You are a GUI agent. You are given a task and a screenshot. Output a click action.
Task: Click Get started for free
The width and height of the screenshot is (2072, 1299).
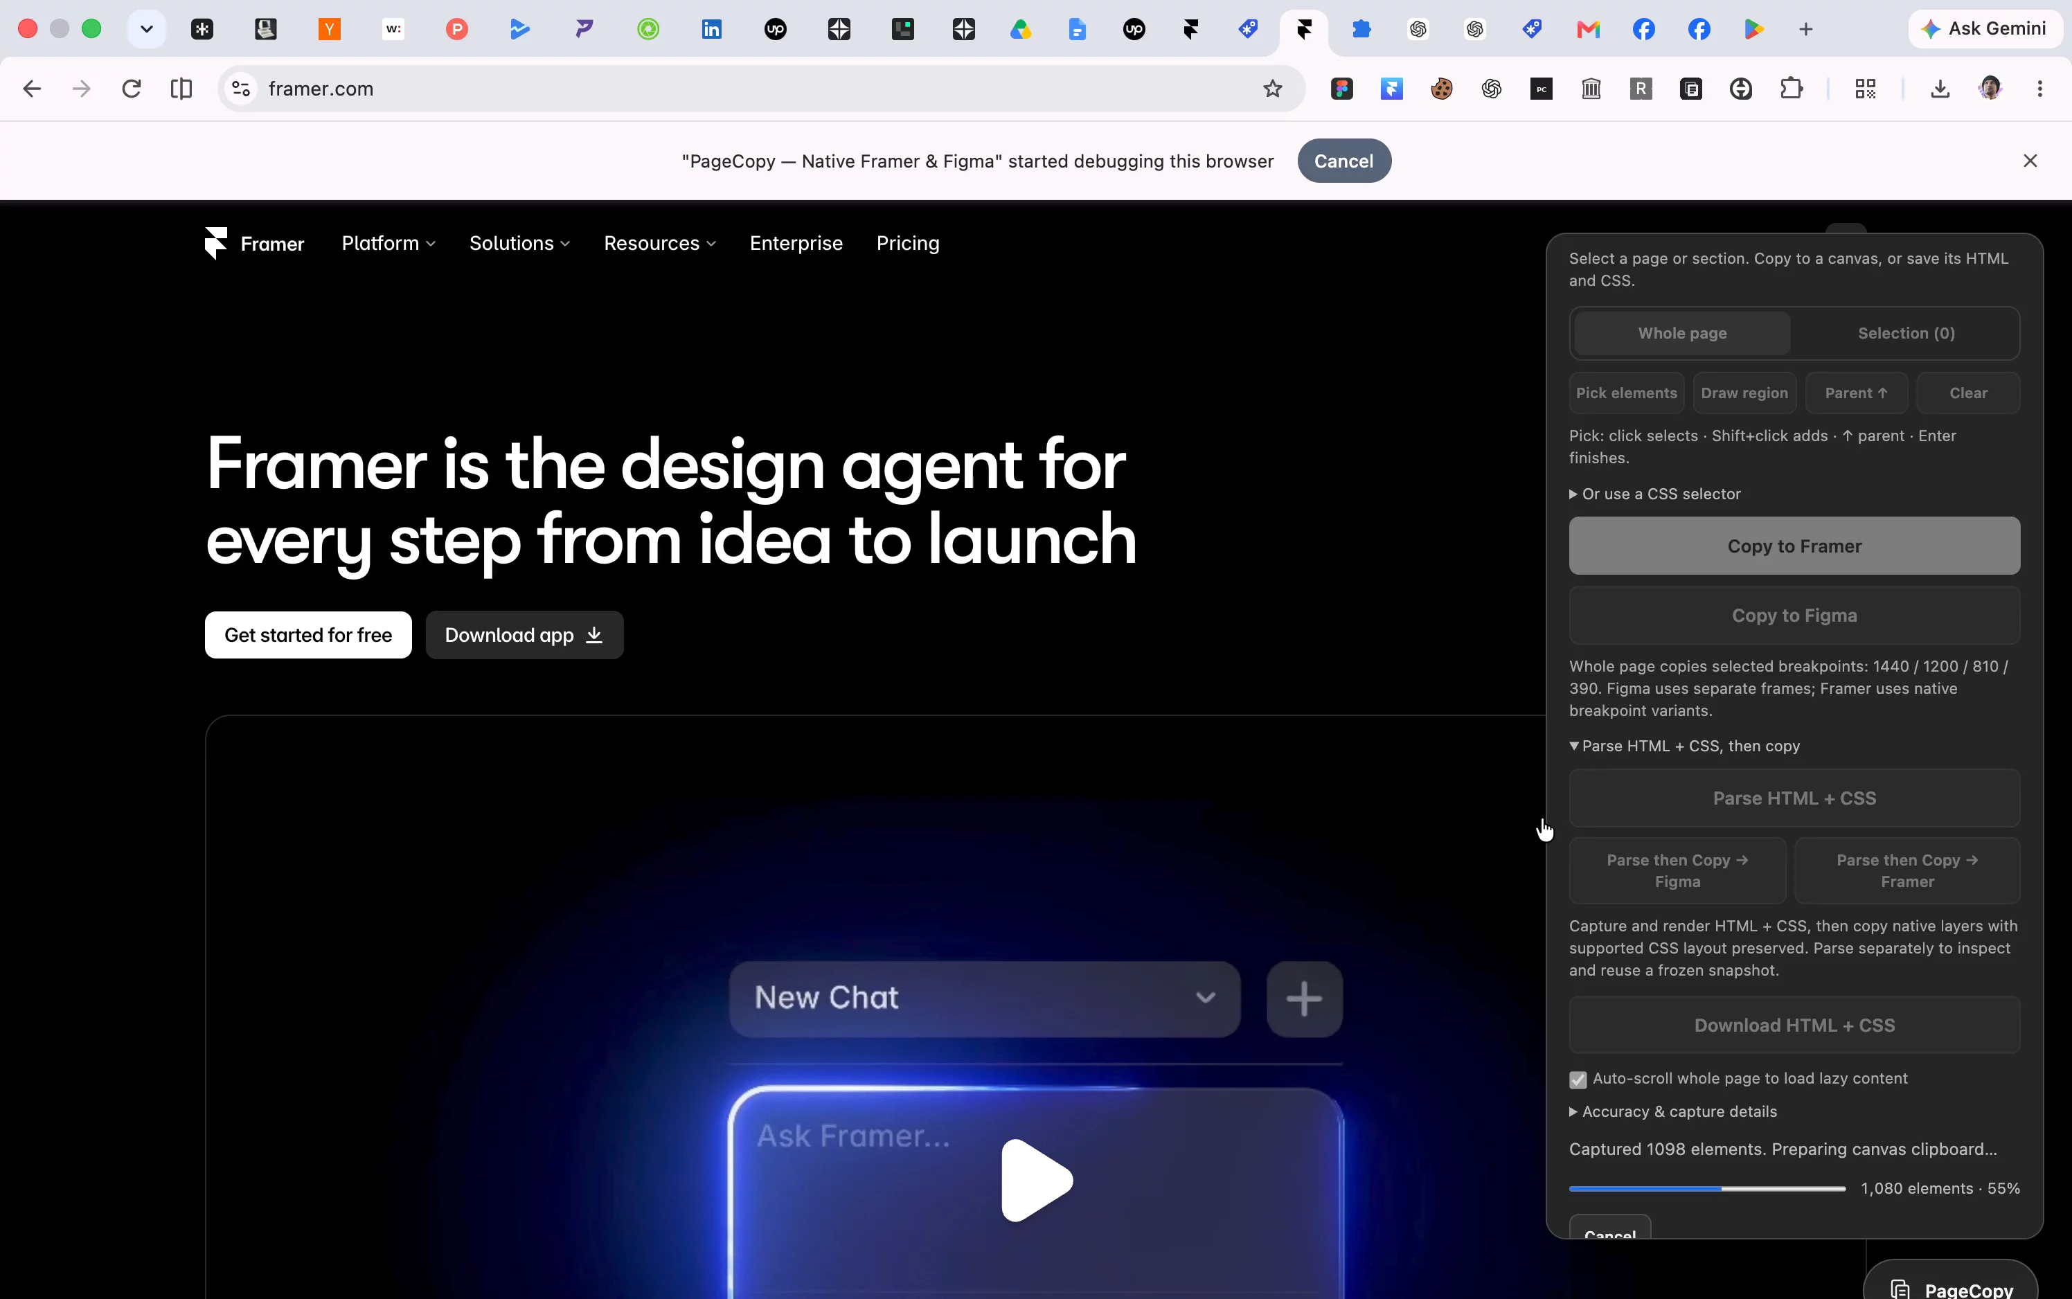(x=307, y=635)
